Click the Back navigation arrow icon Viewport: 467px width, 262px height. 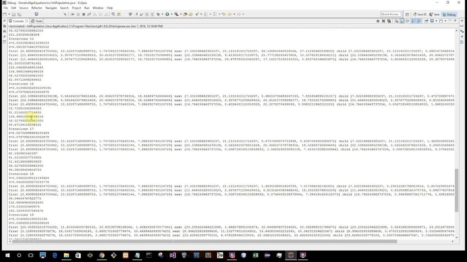tap(230, 14)
